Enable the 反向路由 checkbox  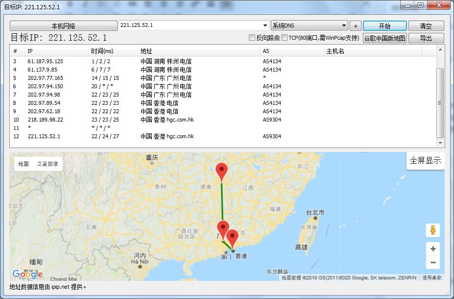point(252,38)
